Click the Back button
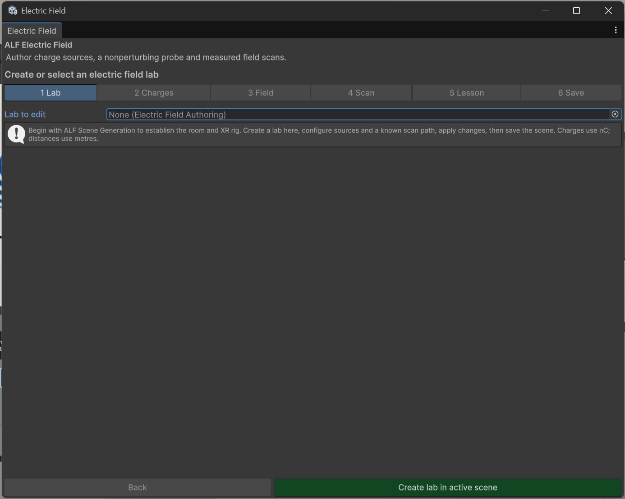625x499 pixels. [x=138, y=487]
